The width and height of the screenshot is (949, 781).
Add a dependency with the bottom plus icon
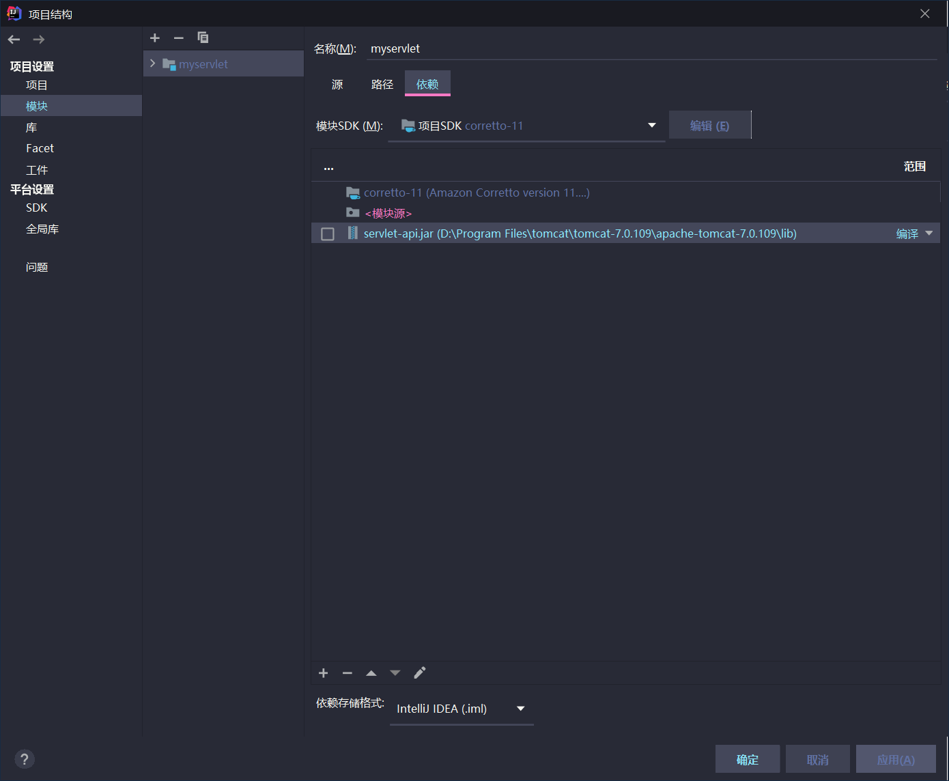324,673
